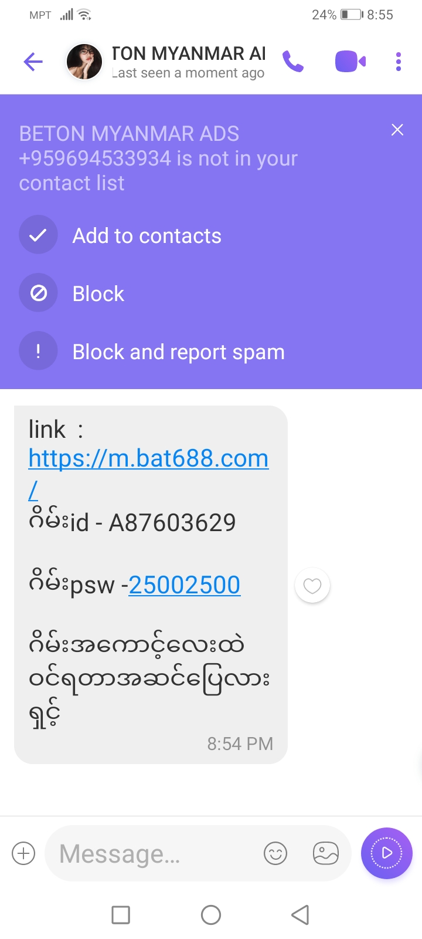This screenshot has width=422, height=939.
Task: Open the m.bat688.com link
Action: pyautogui.click(x=148, y=458)
